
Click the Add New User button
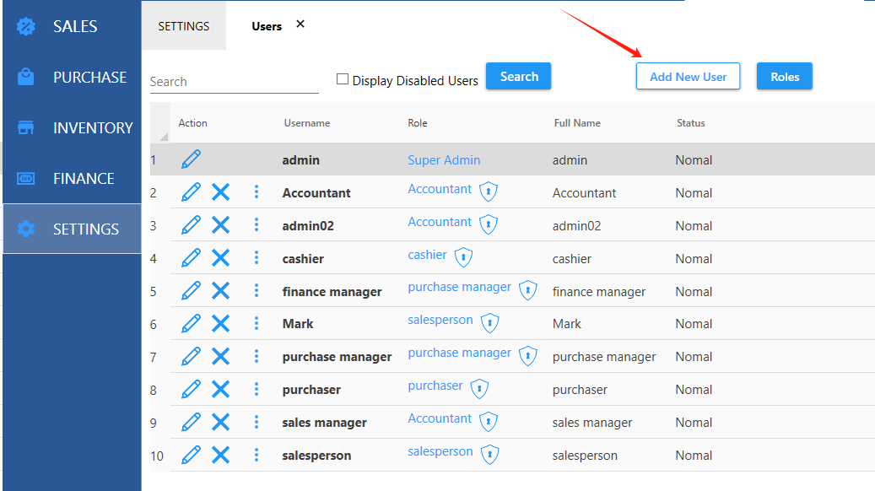click(688, 77)
